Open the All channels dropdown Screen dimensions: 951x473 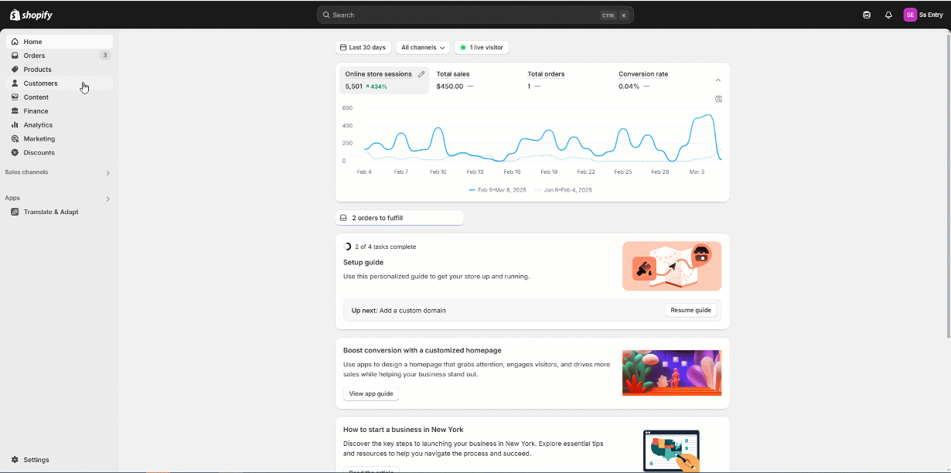coord(423,47)
